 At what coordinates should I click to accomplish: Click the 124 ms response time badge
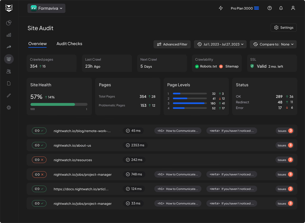pyautogui.click(x=134, y=189)
